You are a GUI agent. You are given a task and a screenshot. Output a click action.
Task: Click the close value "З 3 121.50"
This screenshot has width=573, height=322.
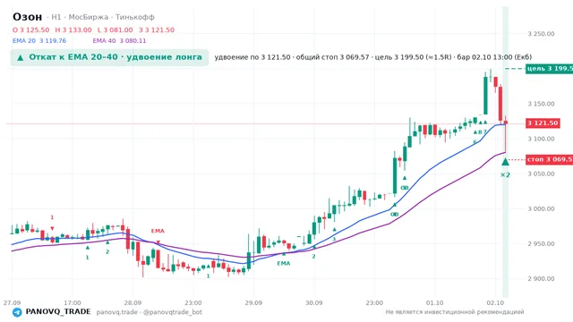[x=157, y=30]
